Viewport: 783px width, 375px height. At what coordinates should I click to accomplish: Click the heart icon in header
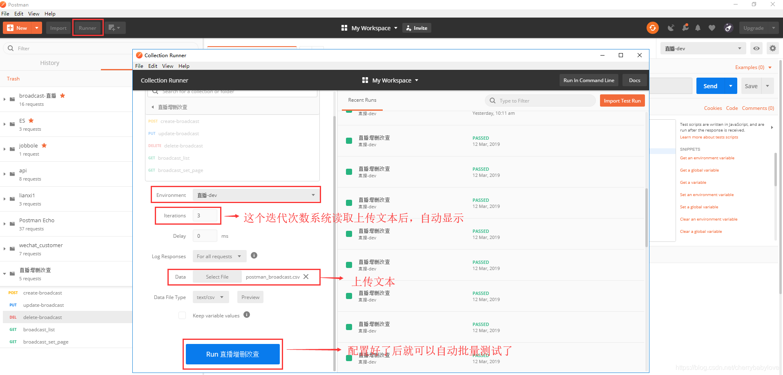point(712,28)
